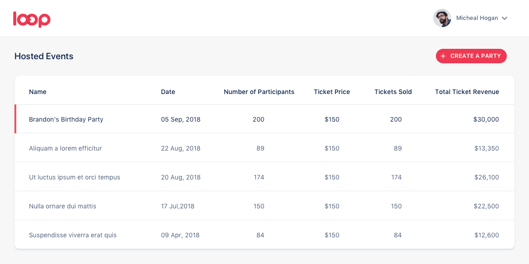Expand the user menu chevron

pyautogui.click(x=505, y=18)
